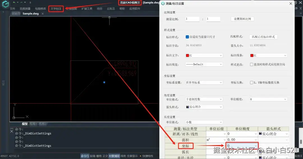Click the first 测量比例 input field
Viewport: 303px width, 159px height.
(x=192, y=19)
